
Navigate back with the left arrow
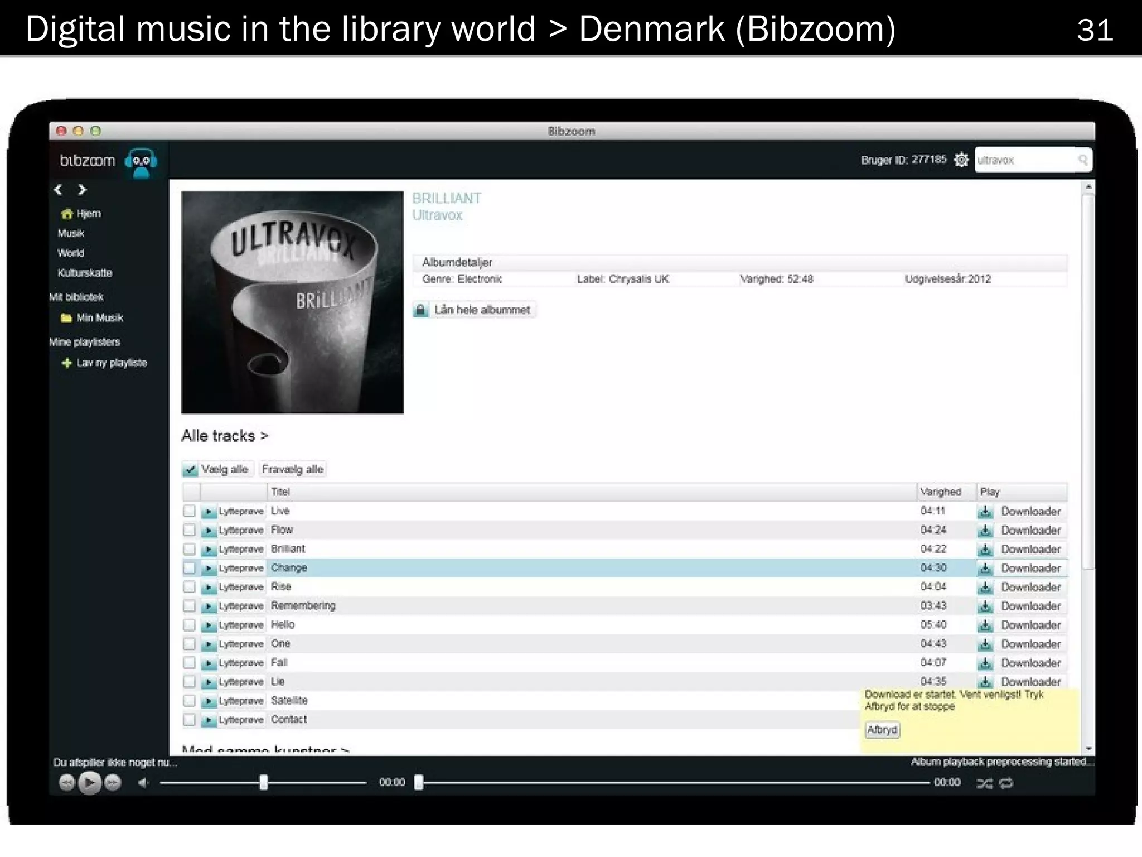(x=58, y=190)
